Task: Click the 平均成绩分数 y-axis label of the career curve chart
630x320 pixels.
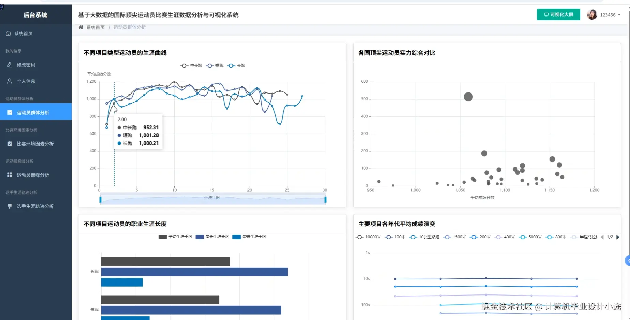Action: click(99, 74)
